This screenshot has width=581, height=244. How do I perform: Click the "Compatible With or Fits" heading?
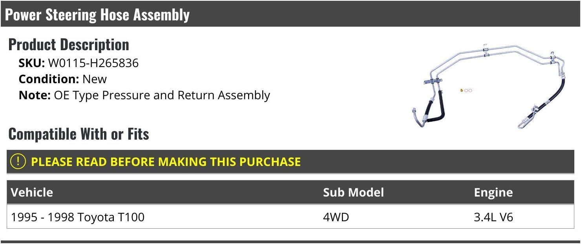pyautogui.click(x=79, y=134)
